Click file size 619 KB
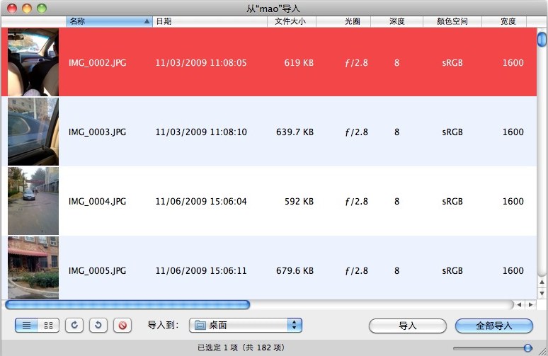Image resolution: width=548 pixels, height=356 pixels. click(299, 63)
